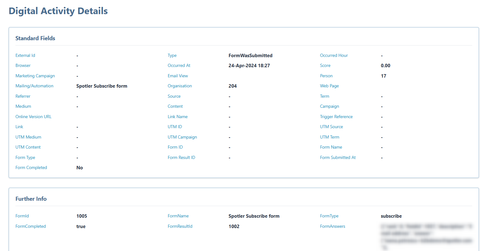The width and height of the screenshot is (487, 251).
Task: Click the Occurred At label
Action: (179, 65)
